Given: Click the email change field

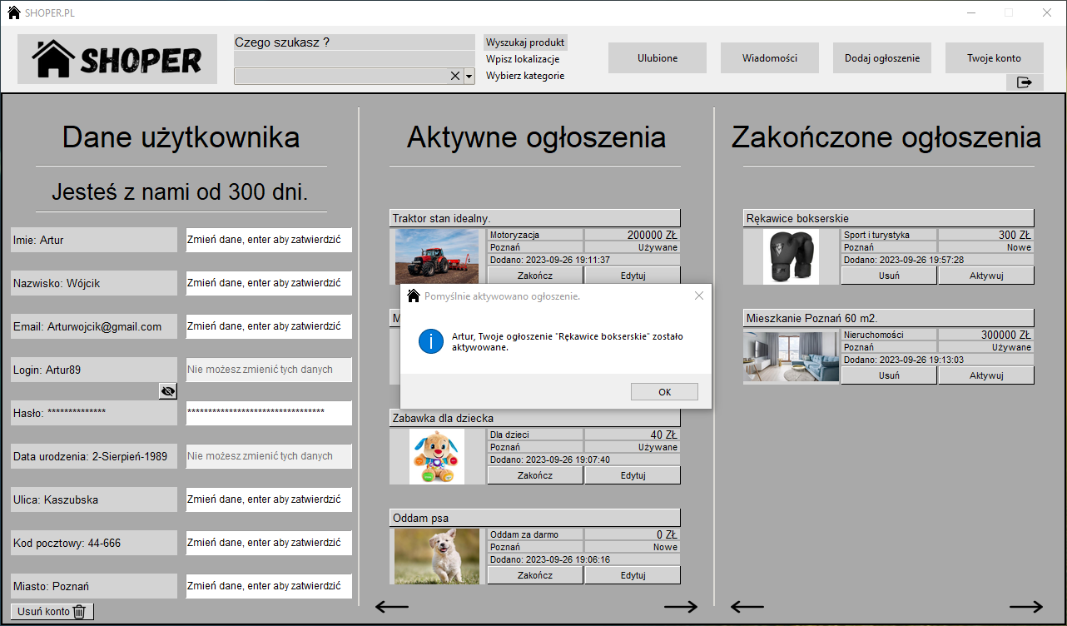Looking at the screenshot, I should click(269, 326).
